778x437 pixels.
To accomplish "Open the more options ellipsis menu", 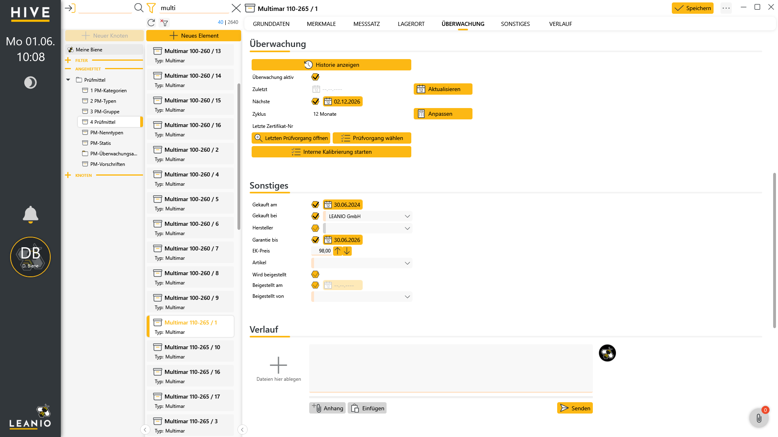I will tap(726, 8).
